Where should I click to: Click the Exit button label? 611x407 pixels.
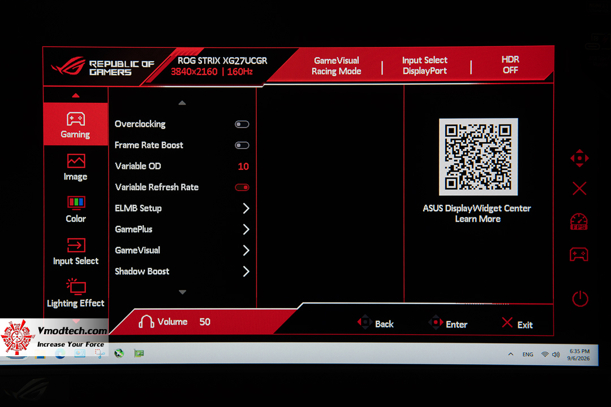click(525, 325)
